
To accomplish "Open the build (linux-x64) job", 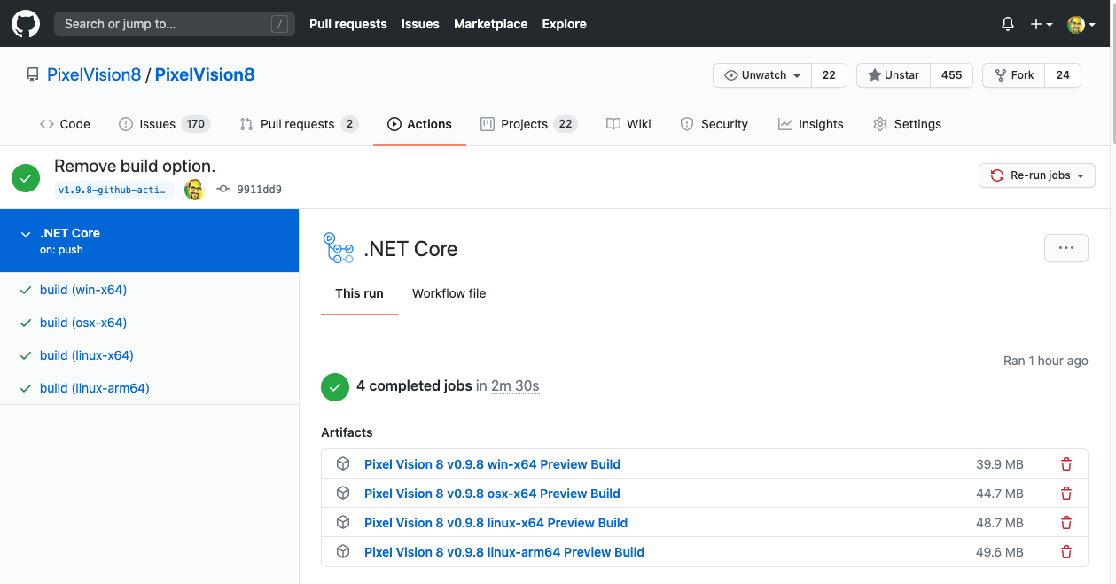I will pos(87,355).
